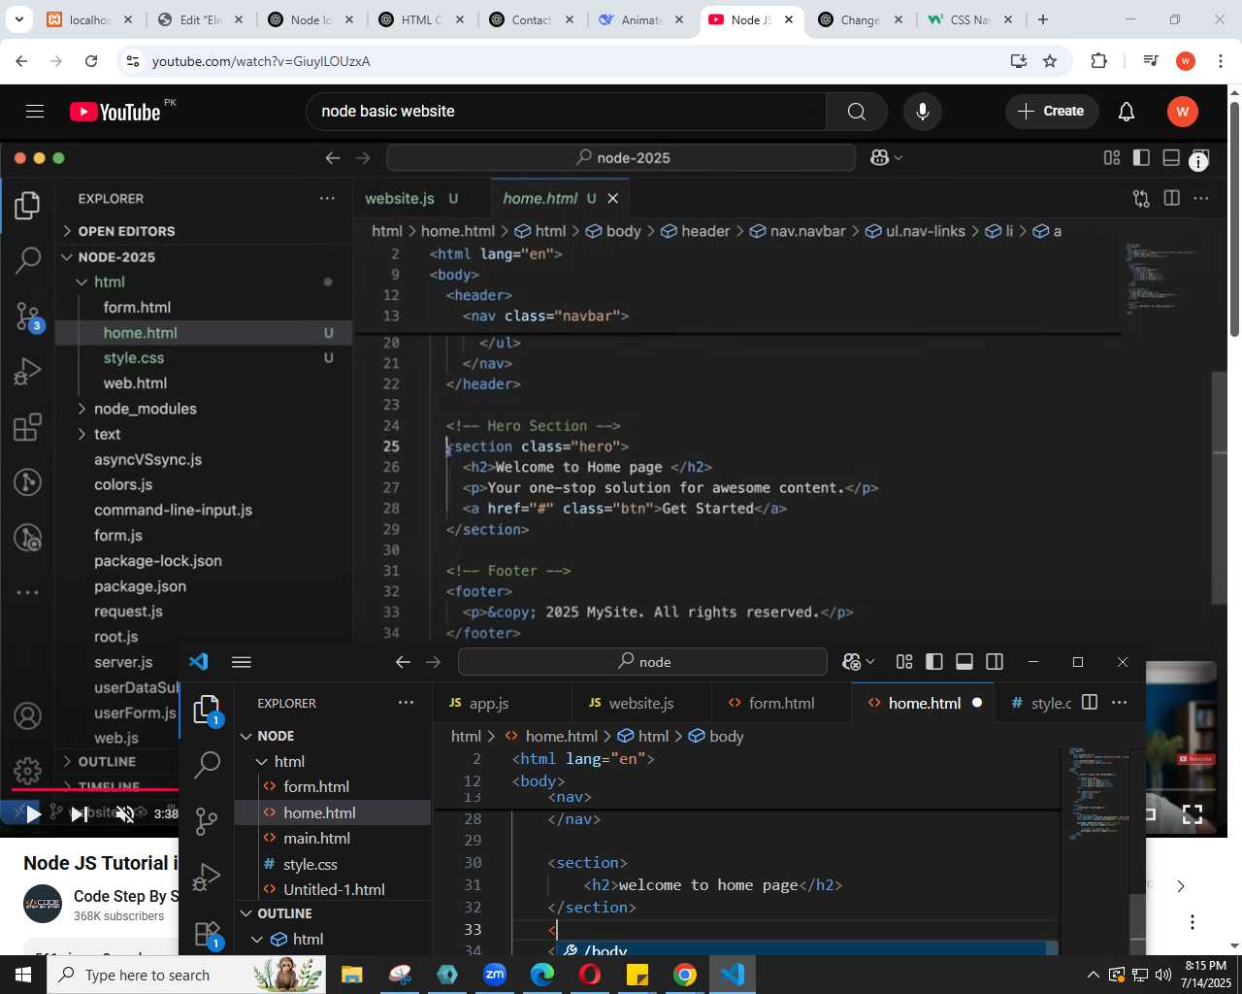
Task: Unmute the YouTube video
Action: 125,813
